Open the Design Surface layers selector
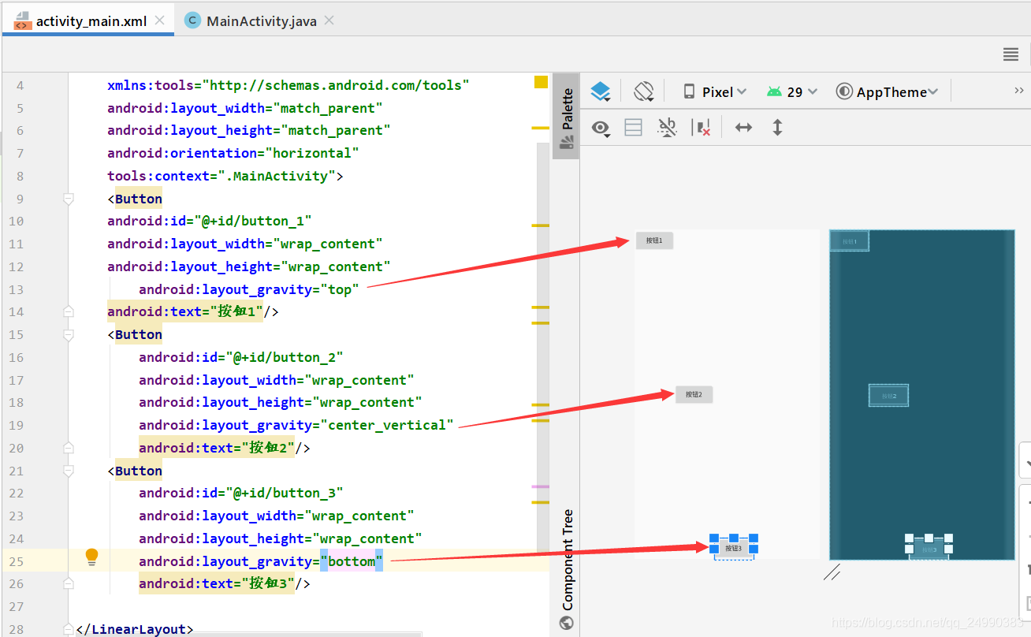The height and width of the screenshot is (637, 1031). (601, 92)
